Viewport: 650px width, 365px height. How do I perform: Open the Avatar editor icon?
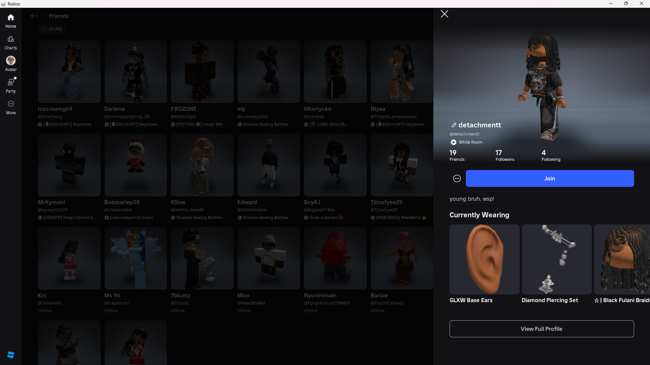pos(11,61)
